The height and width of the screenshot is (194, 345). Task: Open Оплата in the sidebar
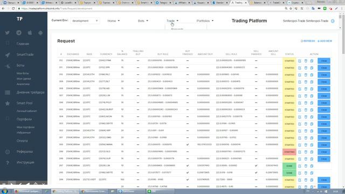tap(22, 141)
